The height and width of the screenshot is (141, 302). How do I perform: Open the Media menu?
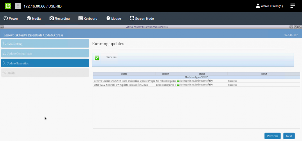pyautogui.click(x=34, y=19)
